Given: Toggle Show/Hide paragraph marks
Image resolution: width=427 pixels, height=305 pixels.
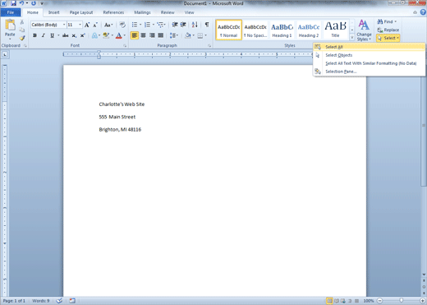Looking at the screenshot, I should (207, 25).
